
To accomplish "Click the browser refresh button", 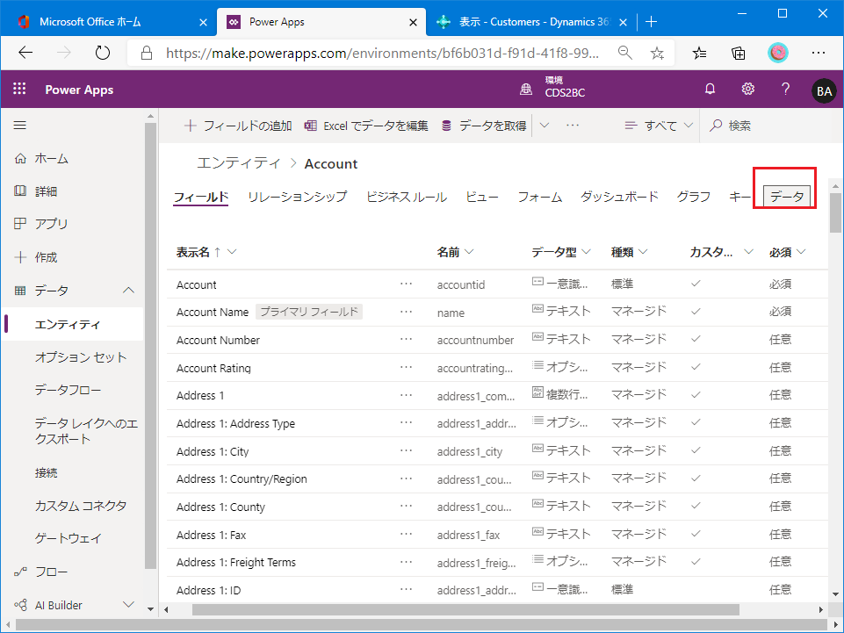I will tap(102, 53).
